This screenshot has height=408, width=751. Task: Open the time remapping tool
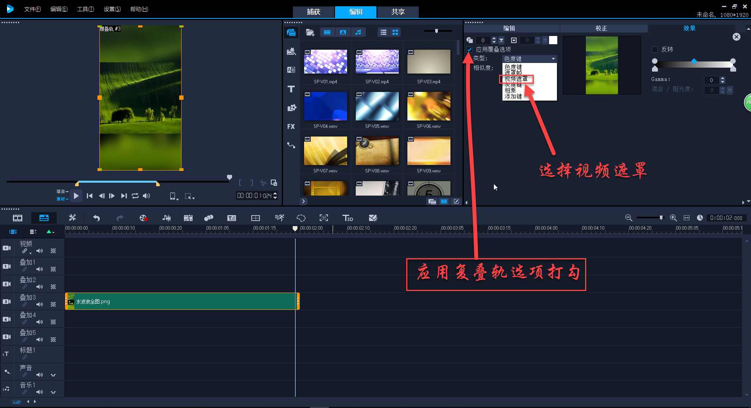[279, 218]
